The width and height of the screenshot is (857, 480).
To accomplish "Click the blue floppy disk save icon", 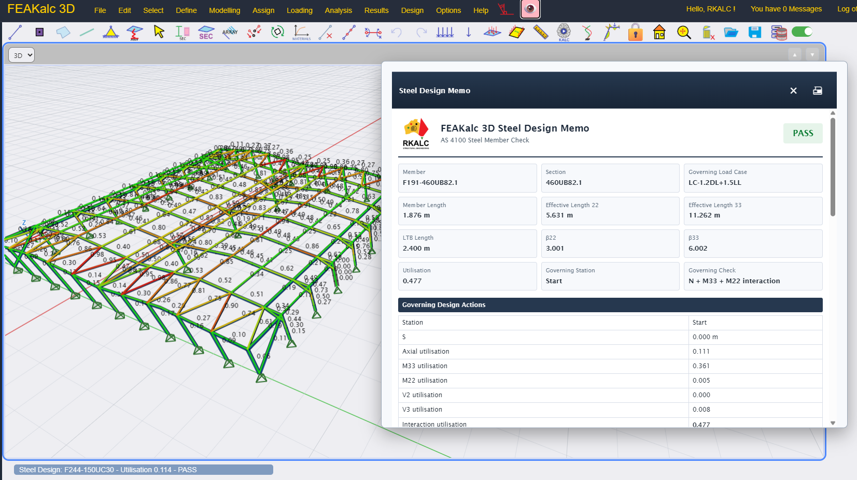I will pos(755,32).
